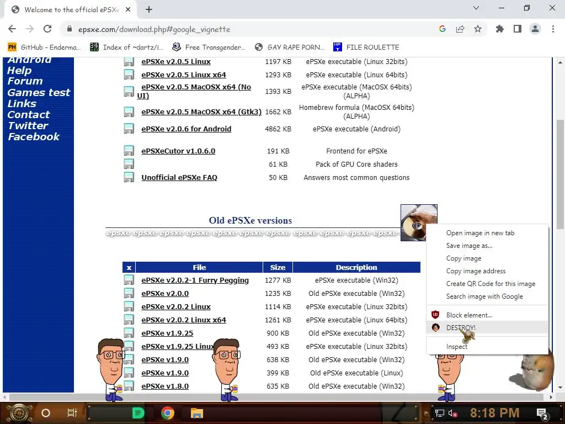Open the Help sidebar link
The image size is (565, 424).
[x=19, y=70]
